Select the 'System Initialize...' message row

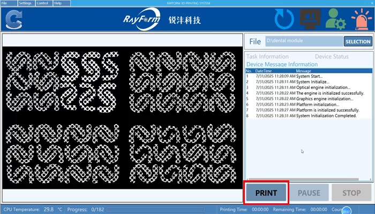(309, 82)
